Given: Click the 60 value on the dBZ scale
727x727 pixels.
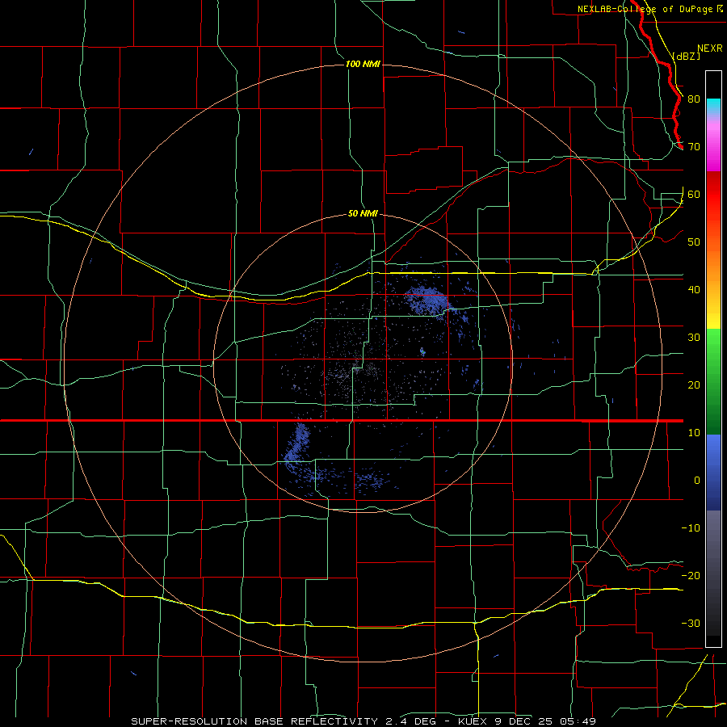Looking at the screenshot, I should (x=694, y=194).
